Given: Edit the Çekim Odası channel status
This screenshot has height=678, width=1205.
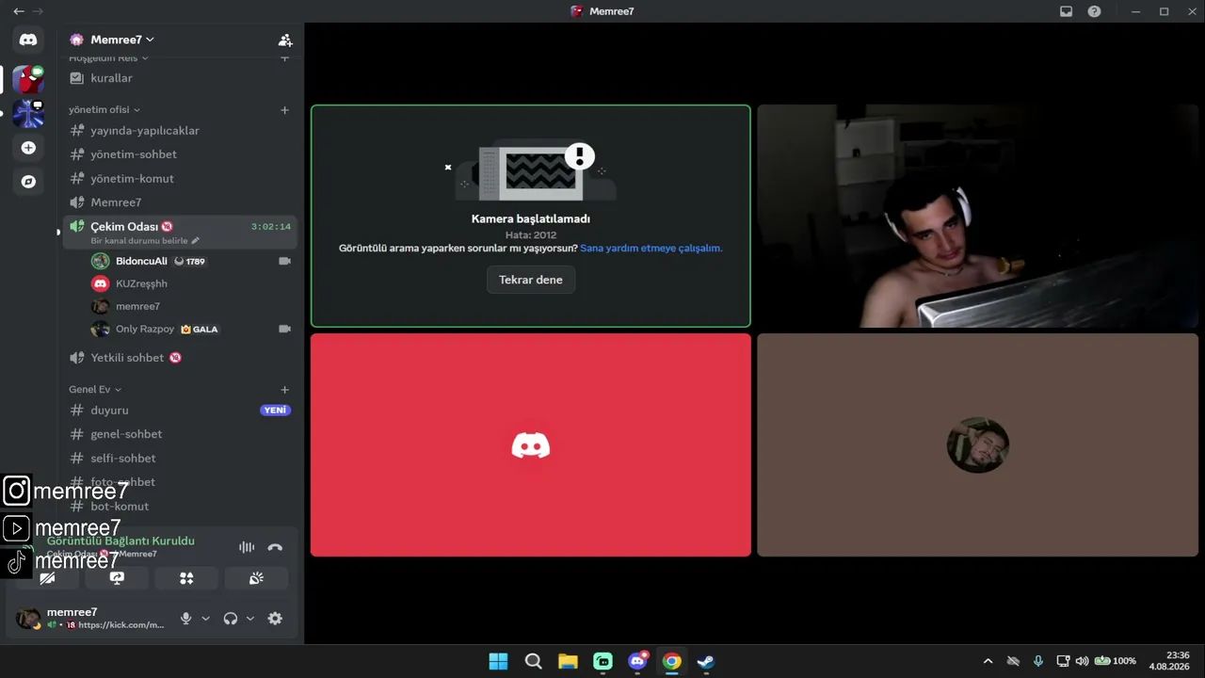Looking at the screenshot, I should tap(145, 241).
